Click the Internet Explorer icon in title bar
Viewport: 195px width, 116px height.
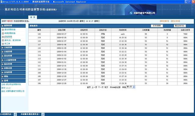[1, 2]
